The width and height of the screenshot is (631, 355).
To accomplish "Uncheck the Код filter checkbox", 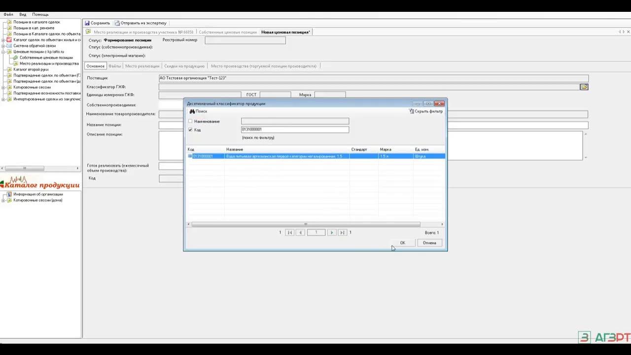I will click(190, 130).
